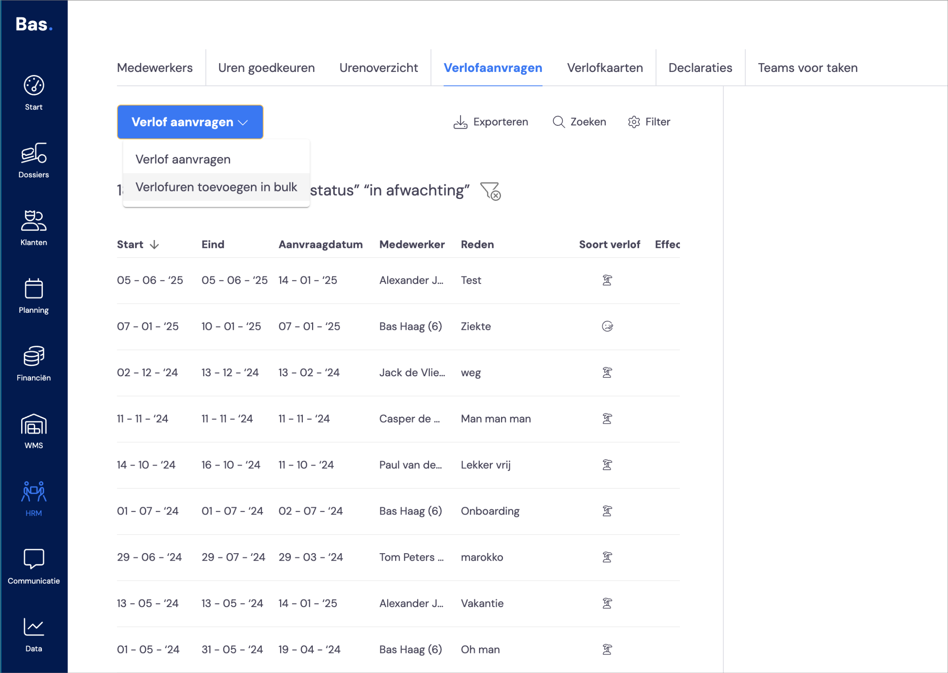Switch to Medewerkers tab
Screen dimensions: 948x673
155,67
